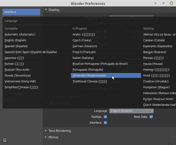
Task: Choose Ukrainian (Український) language
Action: tap(106, 75)
